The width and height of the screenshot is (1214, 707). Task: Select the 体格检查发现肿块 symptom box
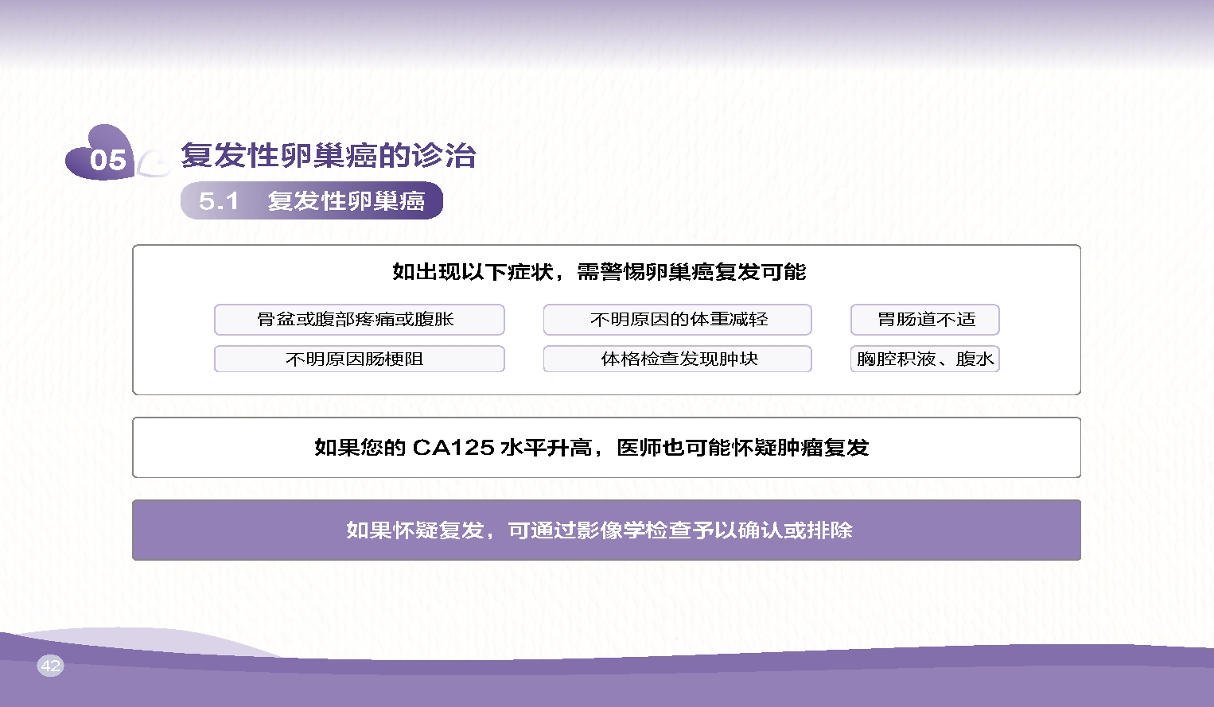pos(677,359)
